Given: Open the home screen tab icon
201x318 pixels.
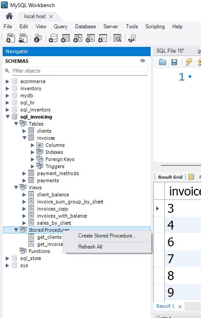Looking at the screenshot, I should tap(9, 16).
